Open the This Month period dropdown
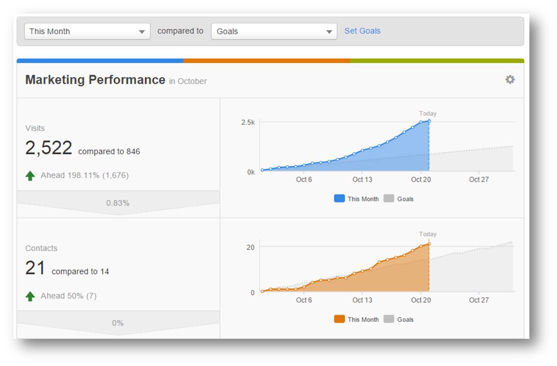Image resolution: width=557 pixels, height=366 pixels. coord(87,31)
